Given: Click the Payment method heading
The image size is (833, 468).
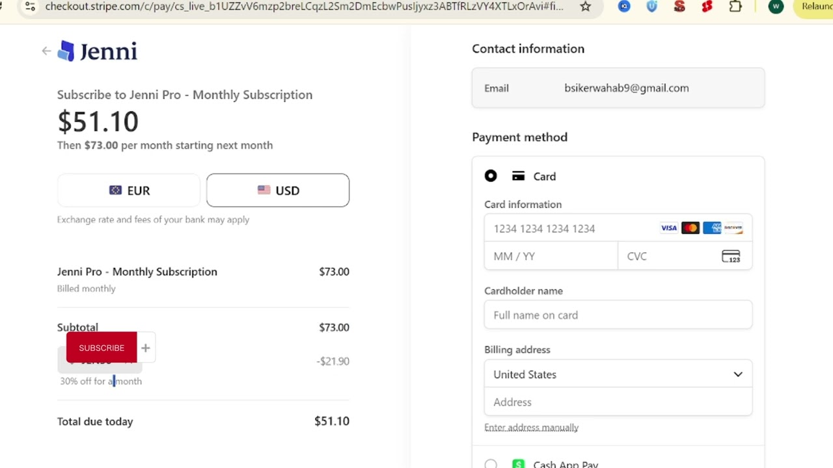Looking at the screenshot, I should pos(519,137).
